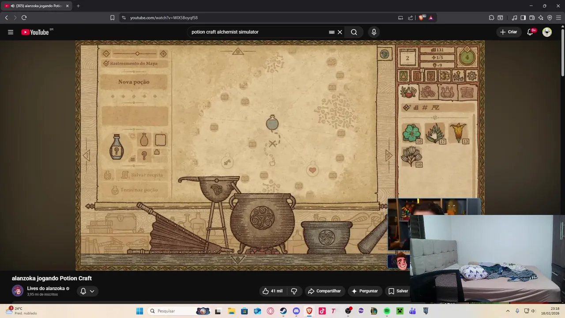Open the Brave main menu
Viewport: 565px width, 318px height.
pyautogui.click(x=558, y=18)
